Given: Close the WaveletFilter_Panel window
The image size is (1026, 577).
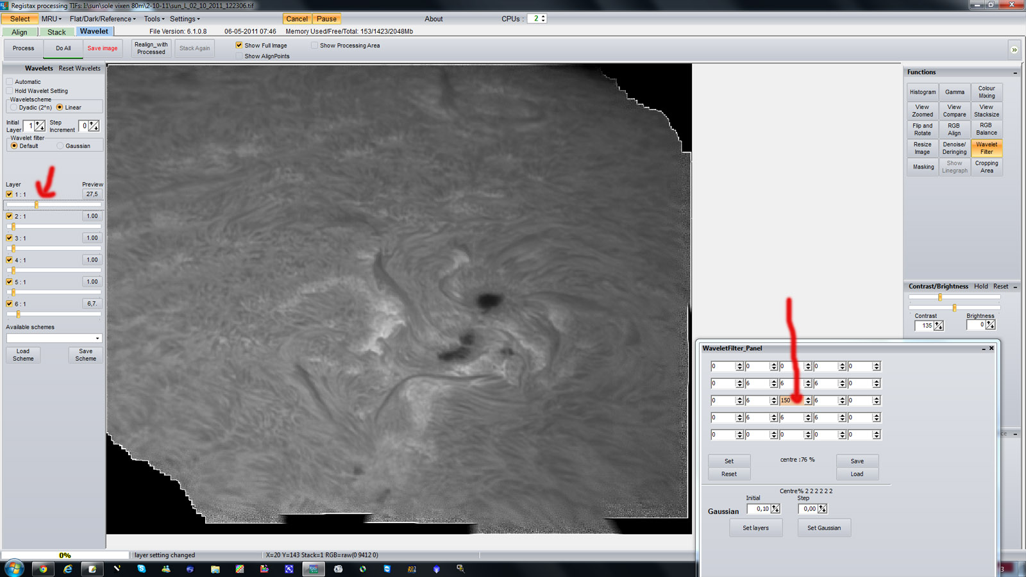Looking at the screenshot, I should (x=991, y=348).
